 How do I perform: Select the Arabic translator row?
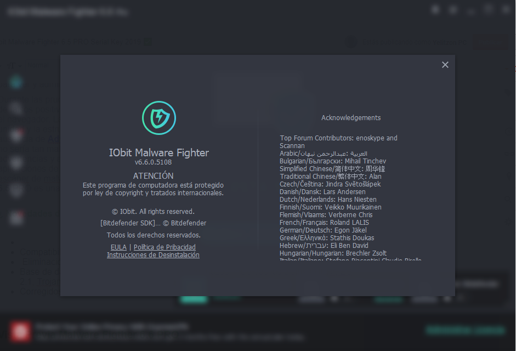[x=324, y=154]
